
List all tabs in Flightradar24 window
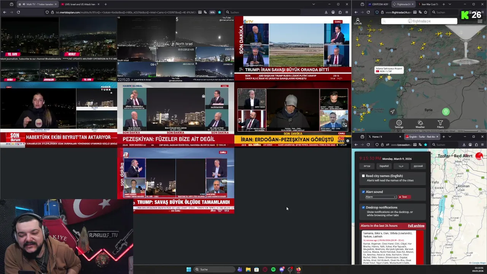(450, 4)
